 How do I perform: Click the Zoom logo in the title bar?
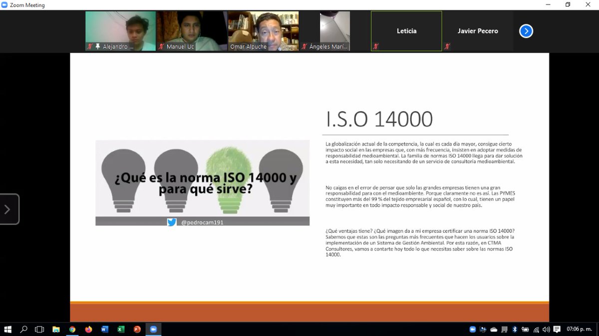[4, 5]
